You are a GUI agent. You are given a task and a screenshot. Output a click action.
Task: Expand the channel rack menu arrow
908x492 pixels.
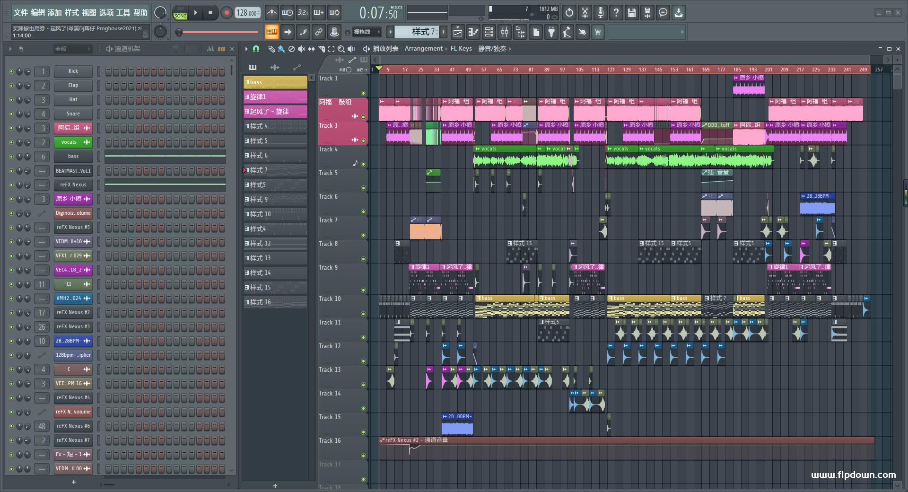[10, 49]
